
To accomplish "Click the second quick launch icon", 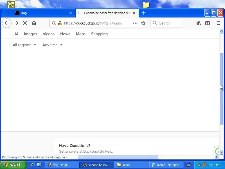I will pos(39,165).
